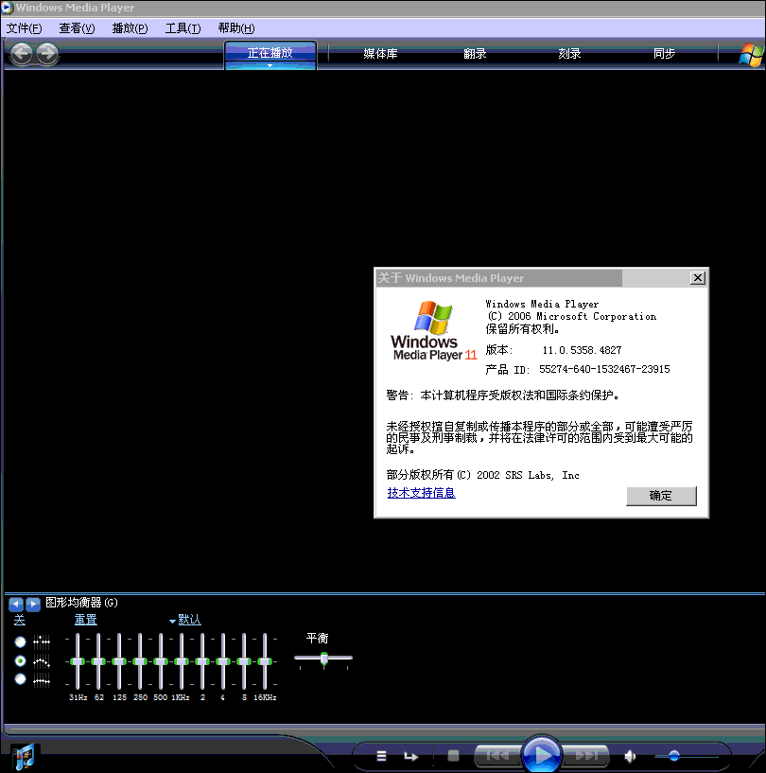766x773 pixels.
Task: Reset equalizer with 重置 link
Action: [86, 620]
